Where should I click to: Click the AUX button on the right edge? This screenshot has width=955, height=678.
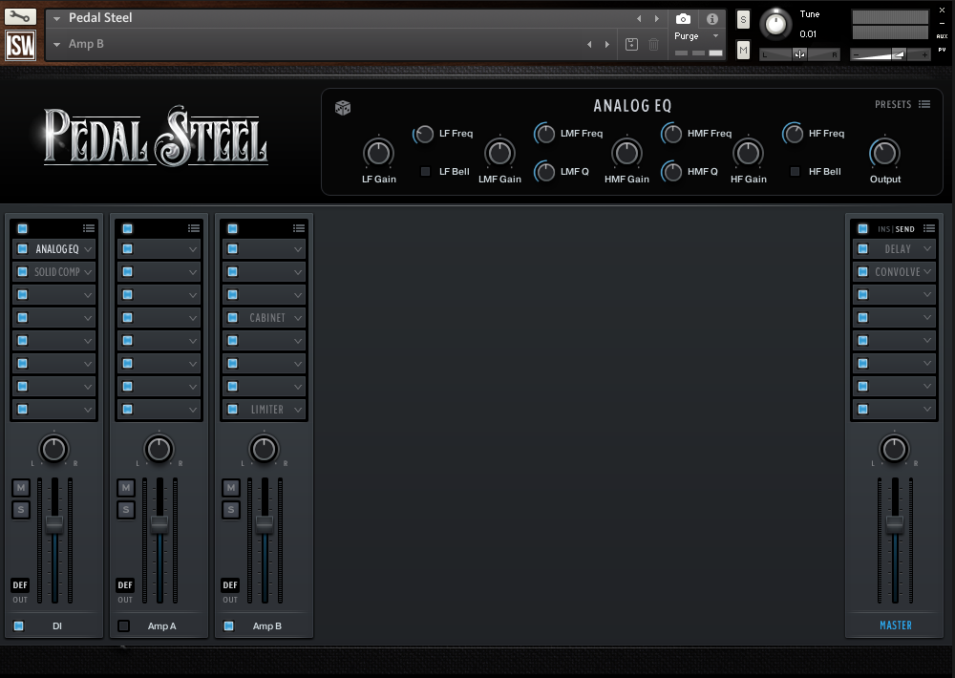[x=941, y=37]
